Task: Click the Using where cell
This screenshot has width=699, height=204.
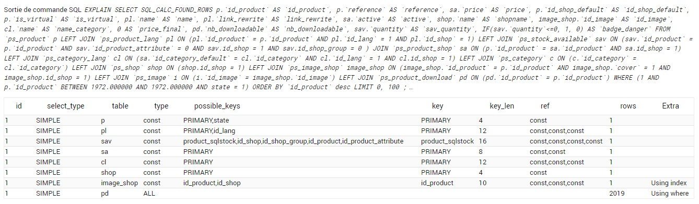Action: (x=670, y=194)
